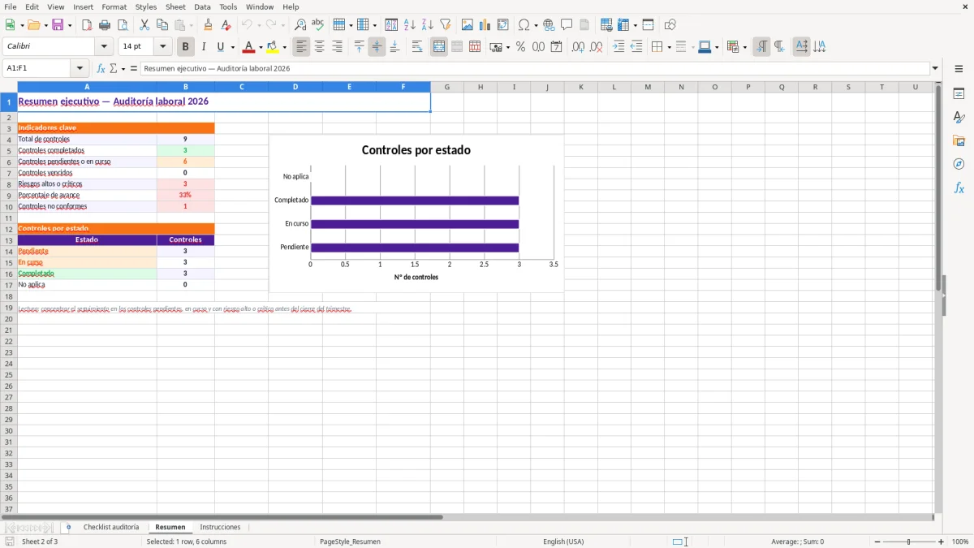The image size is (974, 548).
Task: Copy selection with the Copy icon
Action: coord(162,25)
